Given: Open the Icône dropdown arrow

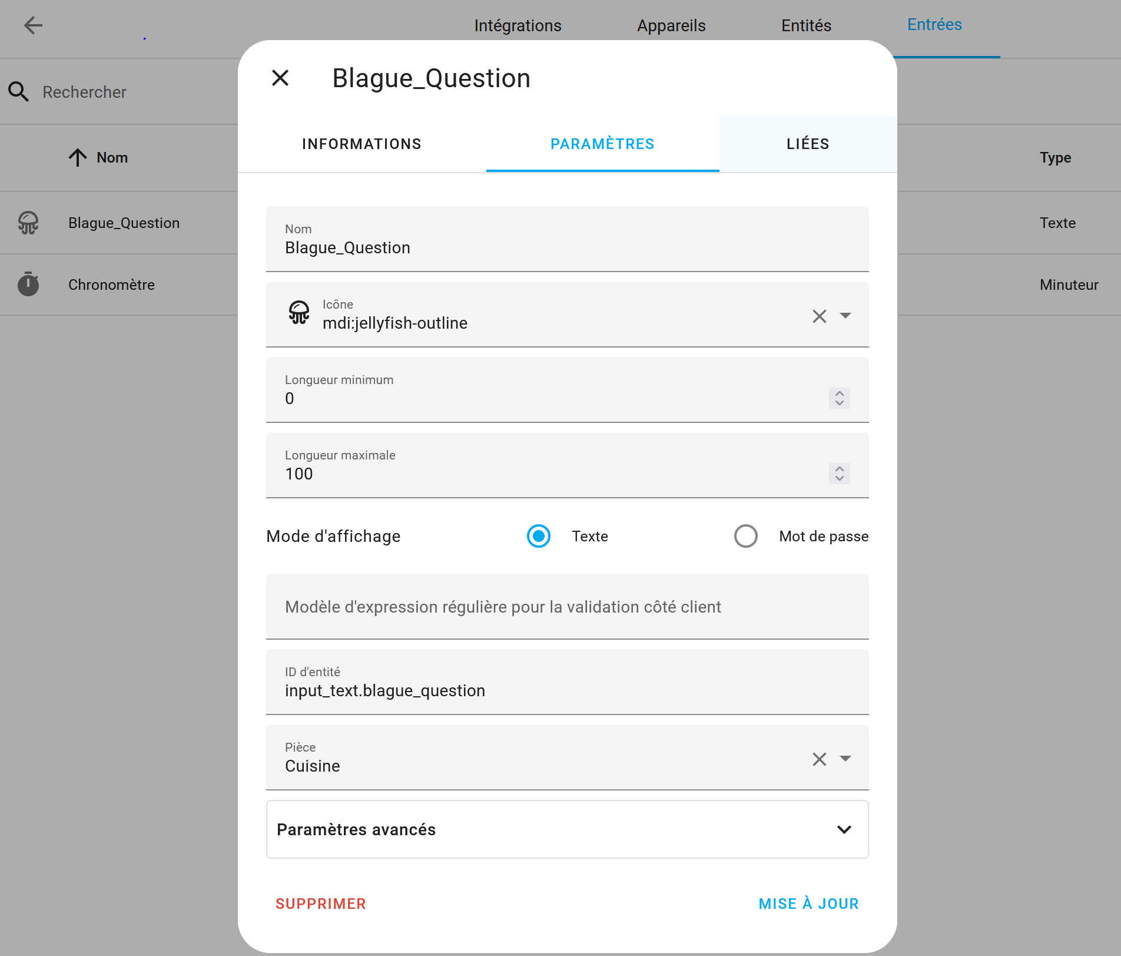Looking at the screenshot, I should click(x=845, y=316).
